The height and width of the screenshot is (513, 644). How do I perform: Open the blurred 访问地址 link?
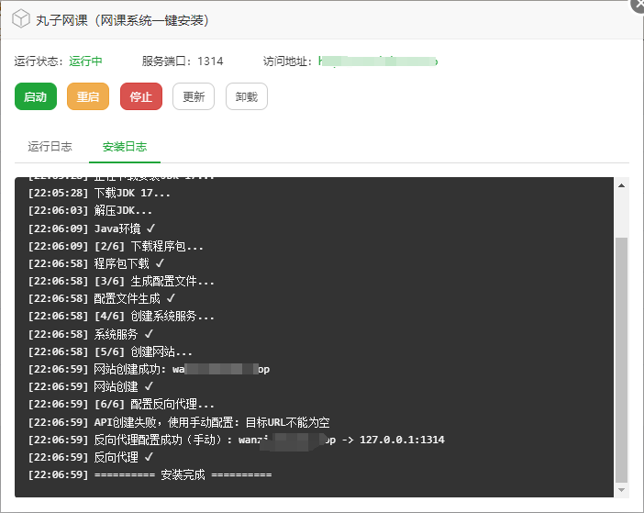point(378,61)
